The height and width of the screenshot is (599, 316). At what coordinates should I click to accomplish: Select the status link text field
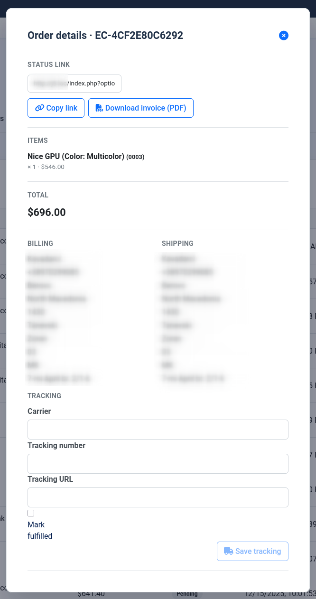74,83
